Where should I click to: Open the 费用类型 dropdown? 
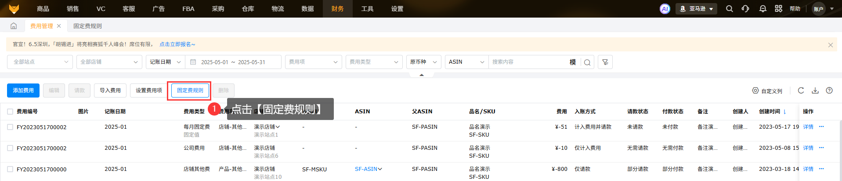tap(374, 62)
